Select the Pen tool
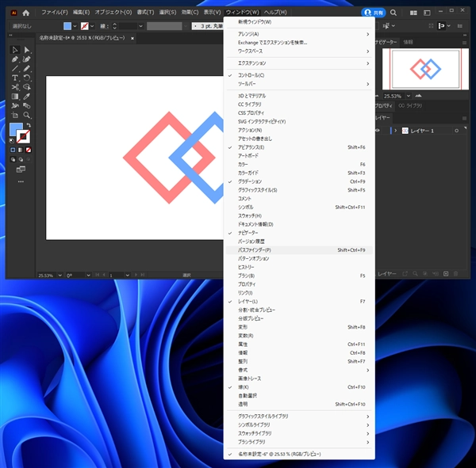The image size is (476, 468). tap(14, 59)
